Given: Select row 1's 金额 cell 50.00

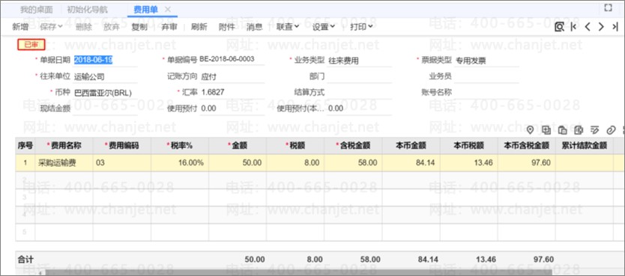Looking at the screenshot, I should (238, 163).
